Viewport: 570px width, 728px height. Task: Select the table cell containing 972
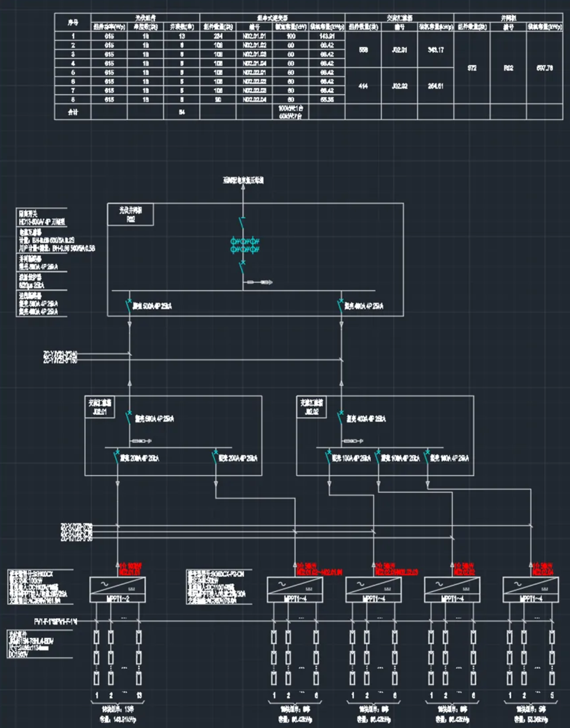(472, 68)
